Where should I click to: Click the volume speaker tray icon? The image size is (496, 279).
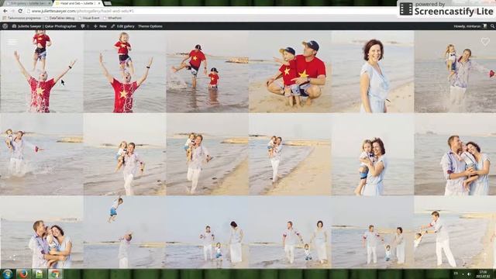(469, 274)
